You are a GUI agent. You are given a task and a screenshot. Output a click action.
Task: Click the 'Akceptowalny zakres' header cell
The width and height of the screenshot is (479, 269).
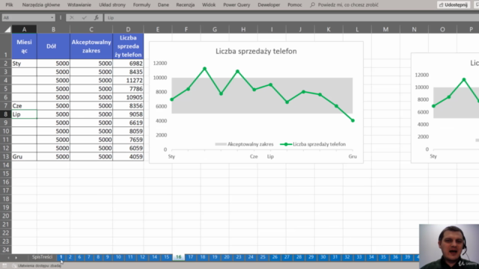pyautogui.click(x=91, y=46)
